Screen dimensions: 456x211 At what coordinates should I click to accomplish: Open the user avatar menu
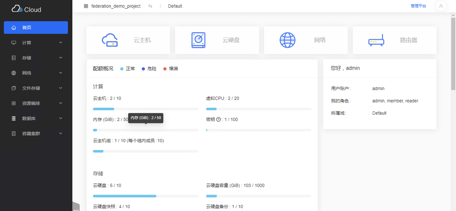click(441, 6)
